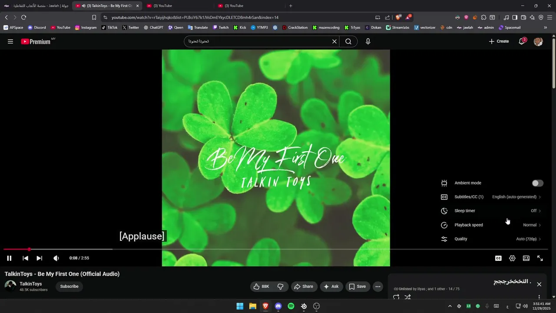The image size is (556, 313).
Task: Open Subtitles/CC English (auto-generated) submenu
Action: [x=492, y=197]
